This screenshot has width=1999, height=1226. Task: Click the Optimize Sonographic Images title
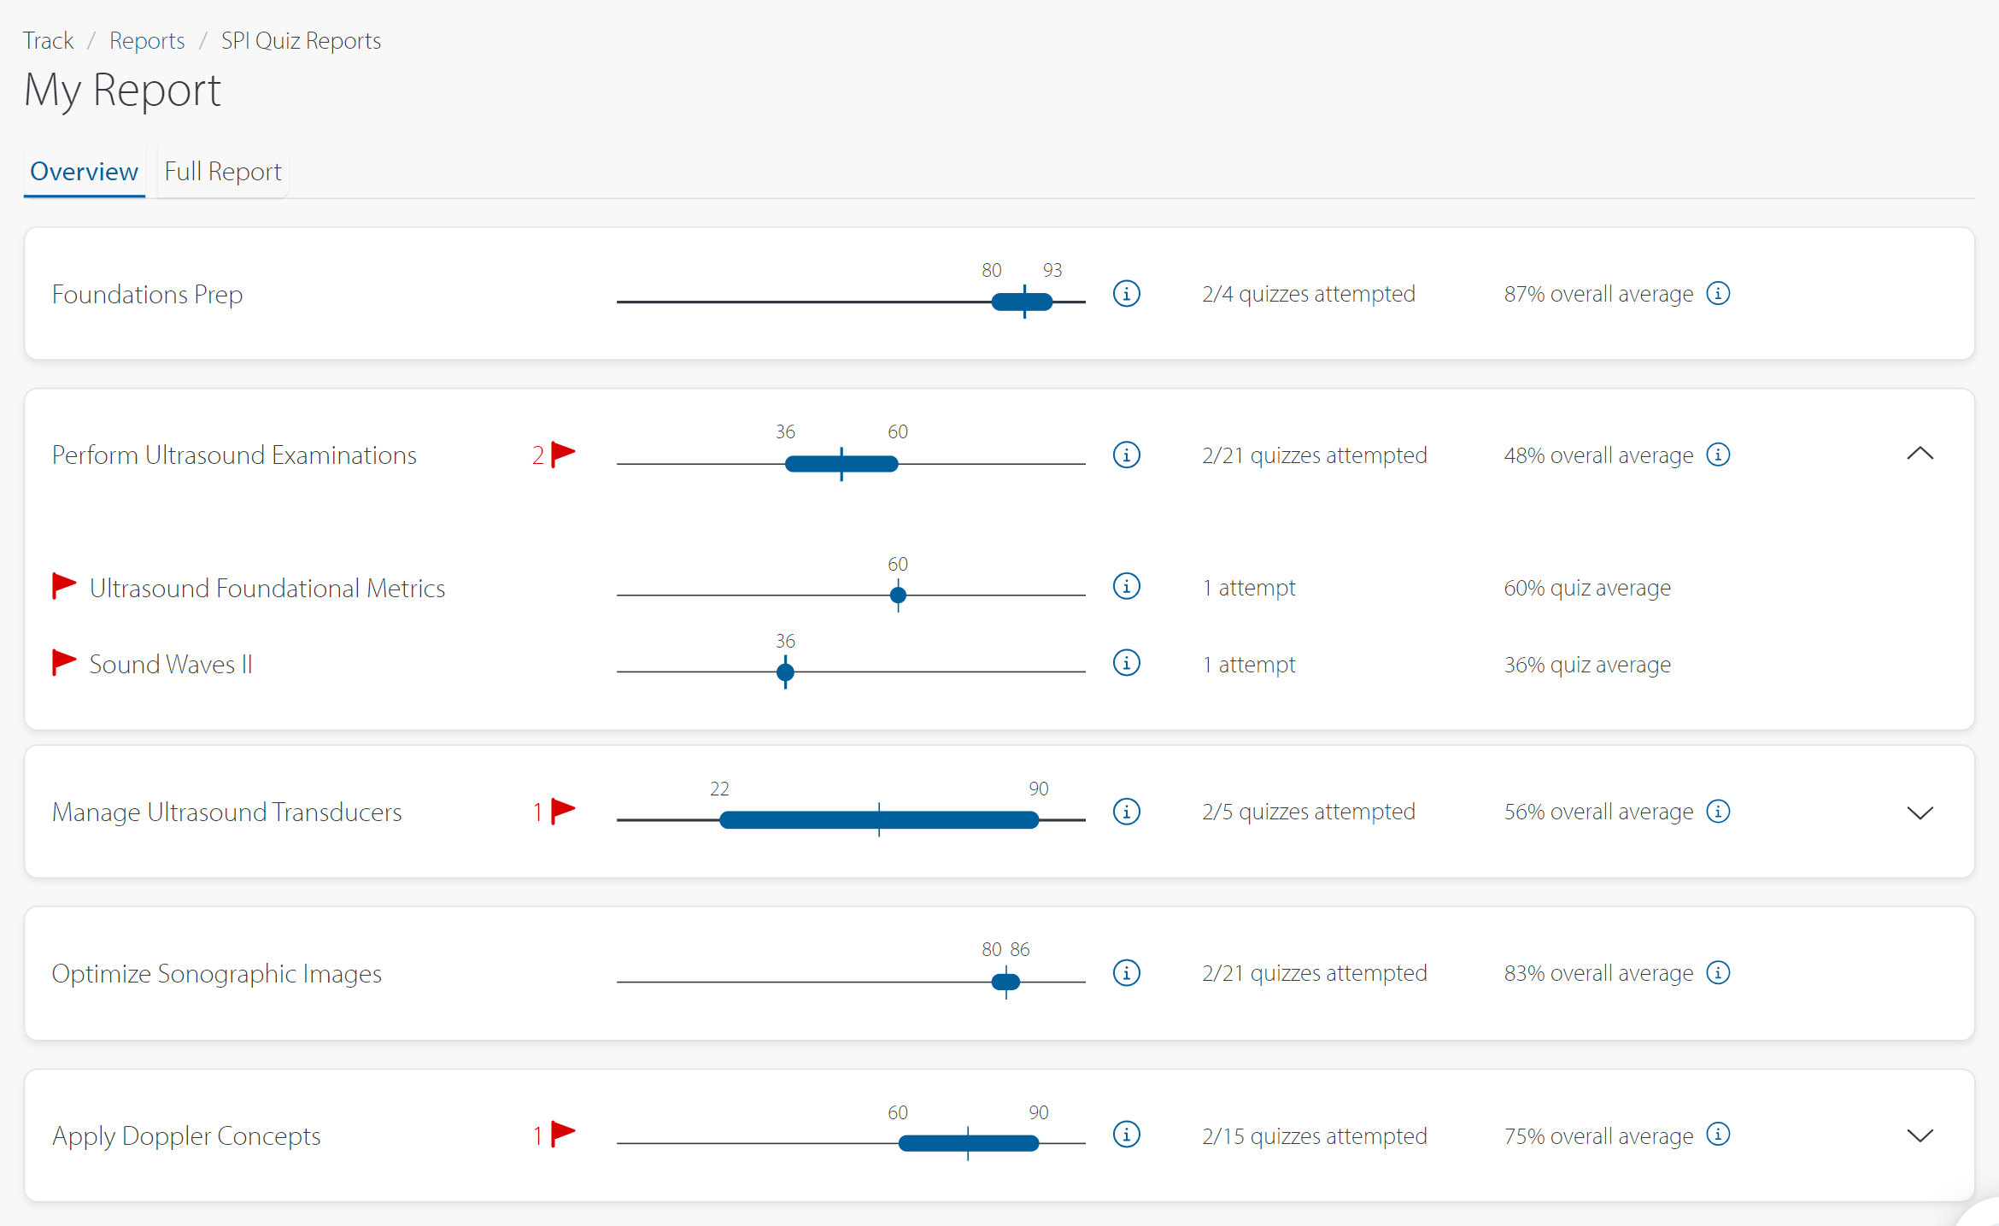click(216, 974)
